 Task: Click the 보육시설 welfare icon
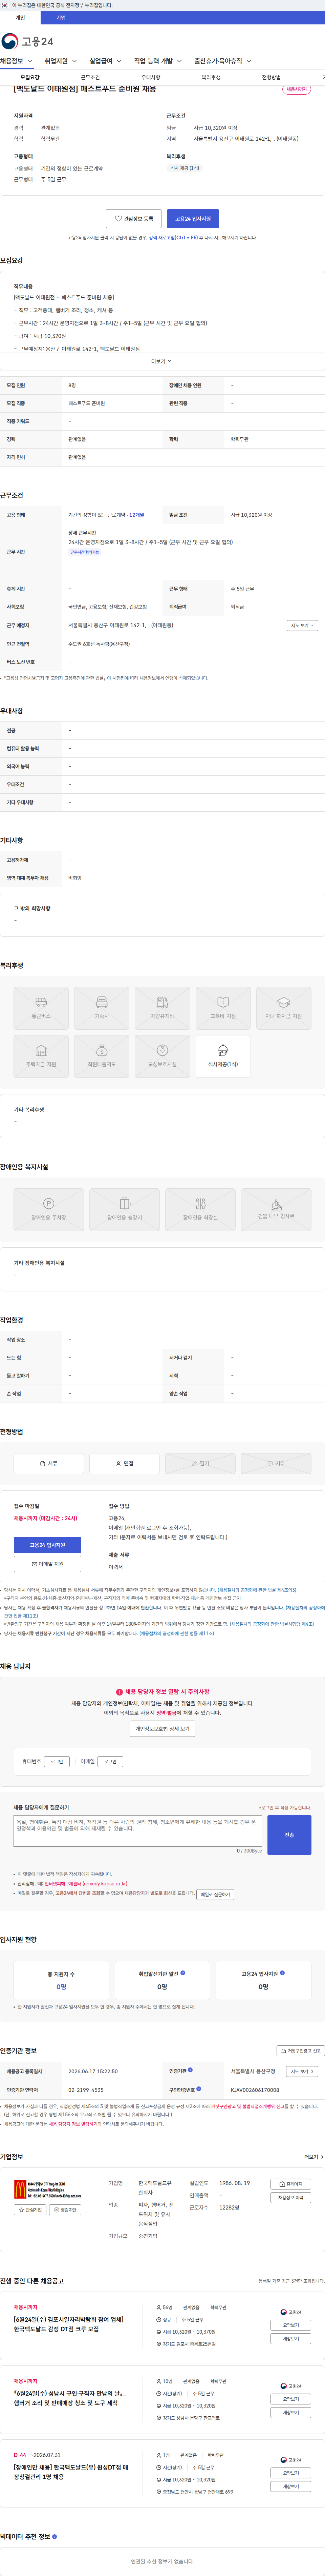click(x=162, y=1056)
